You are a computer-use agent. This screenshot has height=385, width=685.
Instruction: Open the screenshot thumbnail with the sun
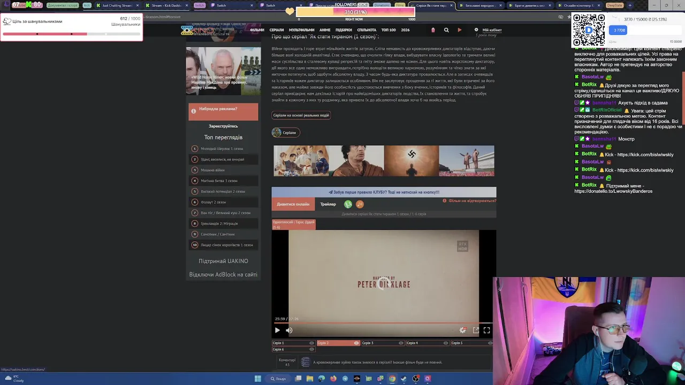[412, 161]
